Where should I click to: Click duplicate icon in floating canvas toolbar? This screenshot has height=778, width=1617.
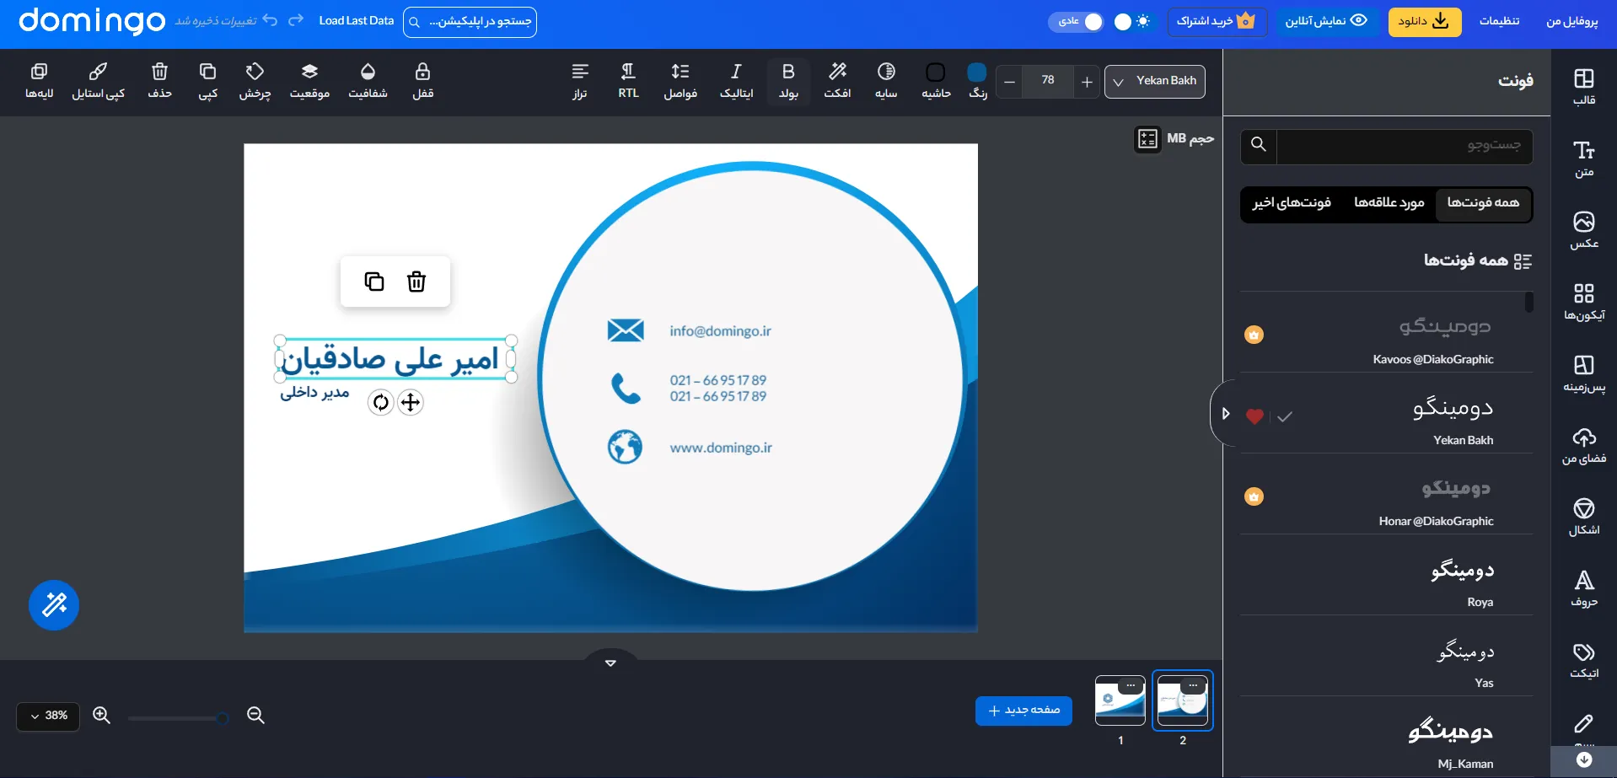coord(374,282)
